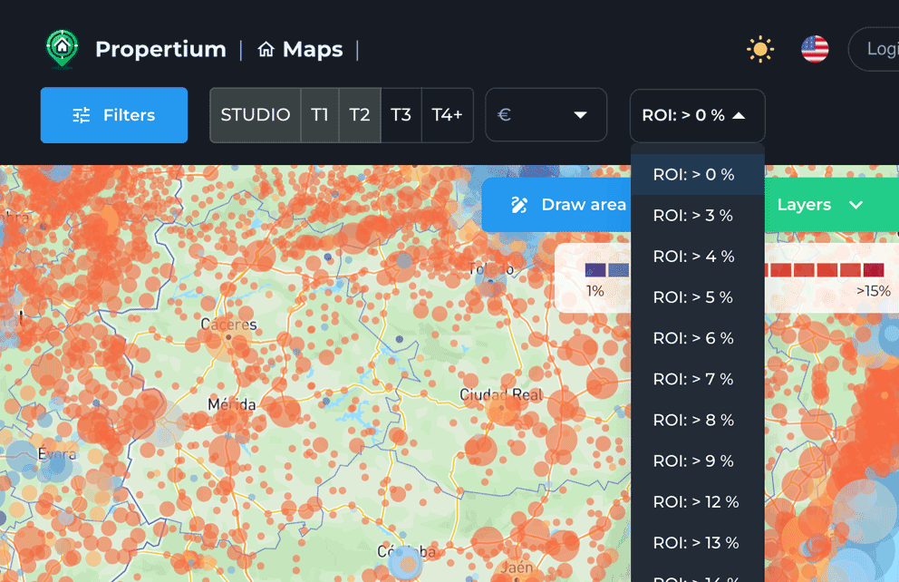
Task: Change language via US flag icon
Action: (x=815, y=49)
